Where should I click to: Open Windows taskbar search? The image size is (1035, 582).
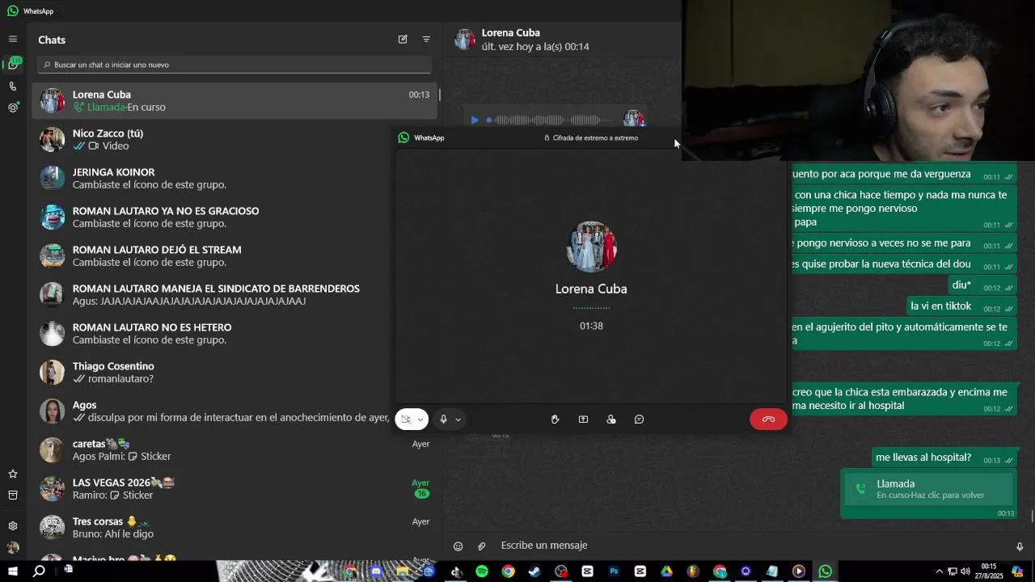(x=39, y=571)
